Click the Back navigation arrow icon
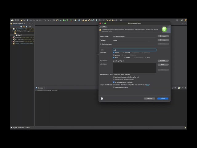The width and height of the screenshot is (197, 148). tap(113, 20)
